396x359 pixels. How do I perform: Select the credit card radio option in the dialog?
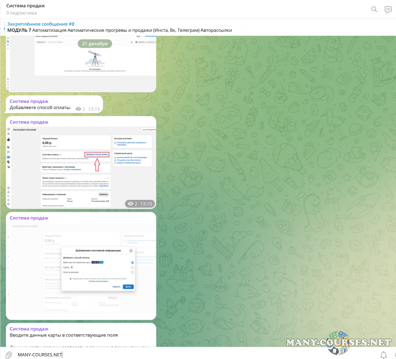tap(132, 262)
